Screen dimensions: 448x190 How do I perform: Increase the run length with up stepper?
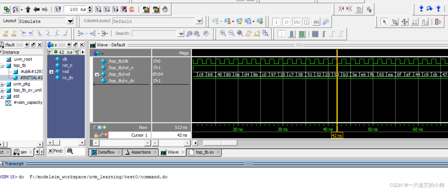coord(90,8)
